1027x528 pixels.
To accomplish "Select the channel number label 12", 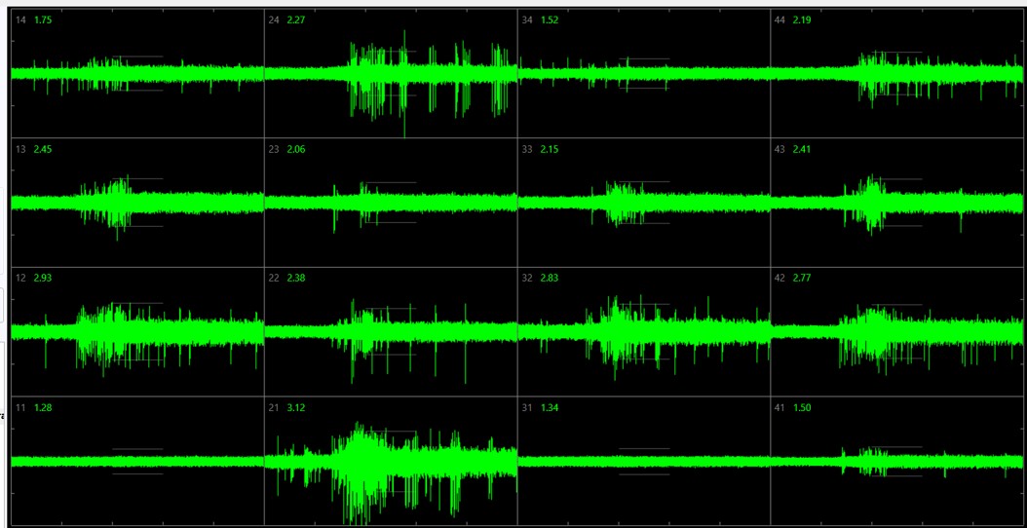I will pyautogui.click(x=20, y=278).
